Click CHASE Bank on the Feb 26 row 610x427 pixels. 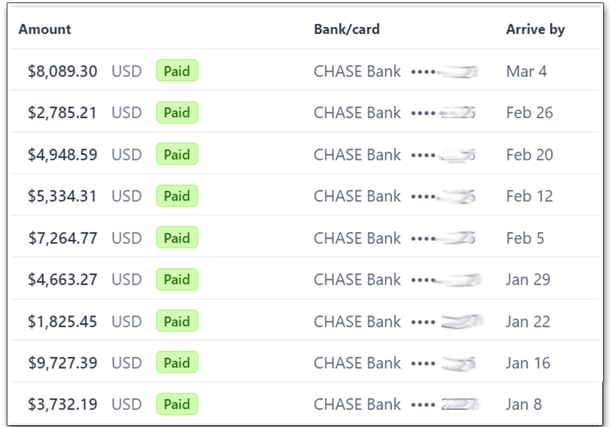click(357, 113)
